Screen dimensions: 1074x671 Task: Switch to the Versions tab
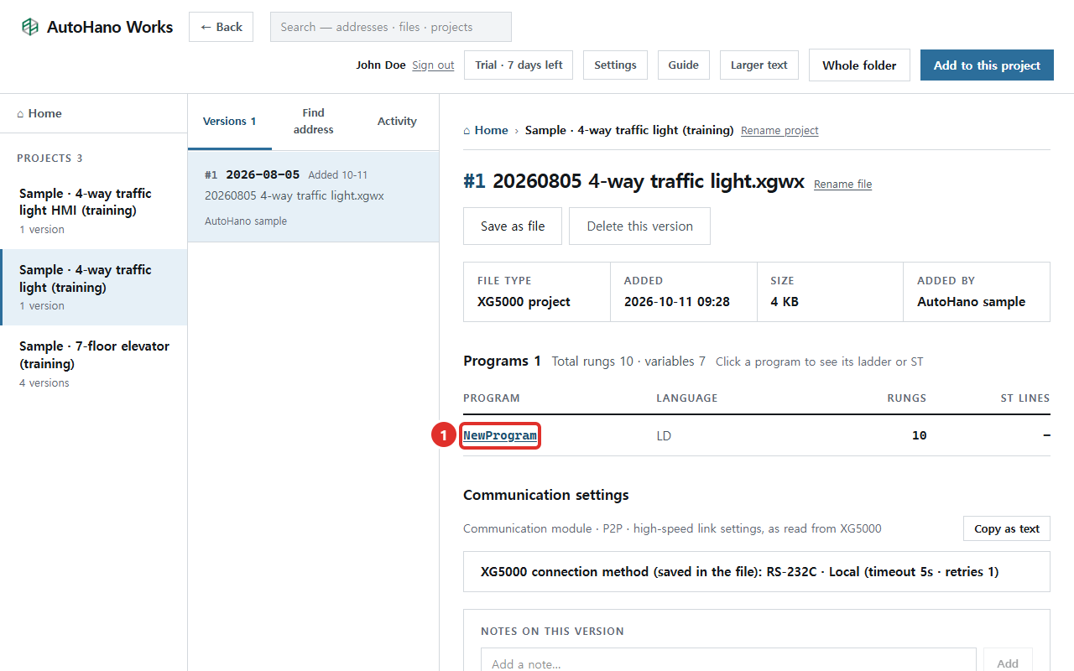click(x=230, y=122)
